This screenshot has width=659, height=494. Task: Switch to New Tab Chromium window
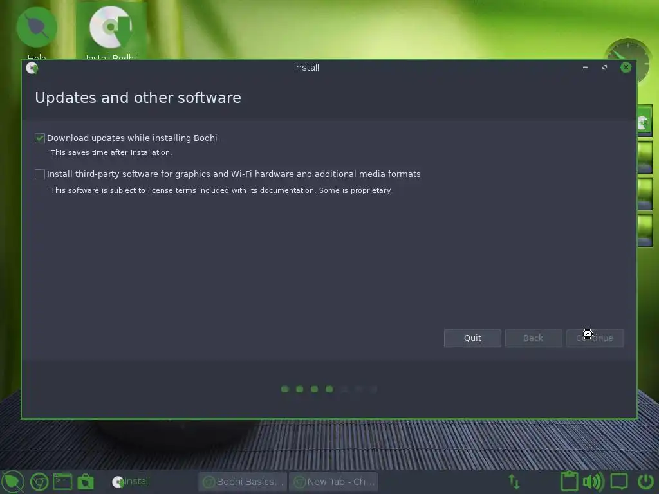[333, 482]
